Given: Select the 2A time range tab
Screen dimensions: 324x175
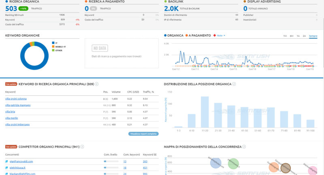Looking at the screenshot, I should point(305,36).
